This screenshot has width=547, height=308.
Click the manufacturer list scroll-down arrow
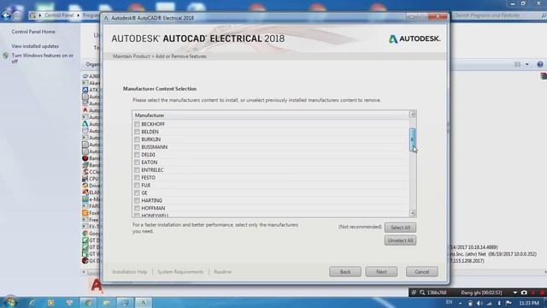click(x=412, y=213)
